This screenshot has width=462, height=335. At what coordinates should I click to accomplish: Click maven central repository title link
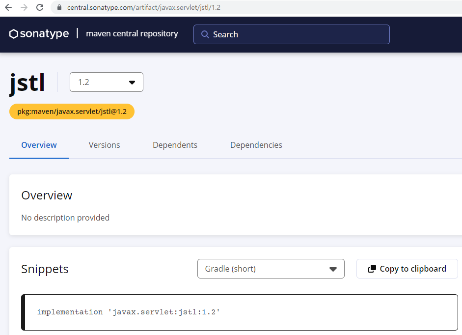pos(132,33)
